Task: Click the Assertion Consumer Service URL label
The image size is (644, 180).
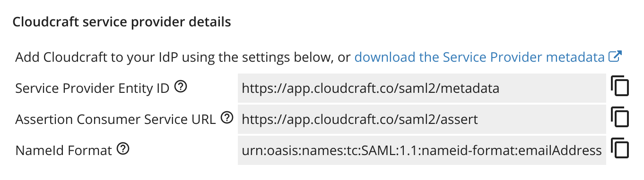Action: point(116,119)
